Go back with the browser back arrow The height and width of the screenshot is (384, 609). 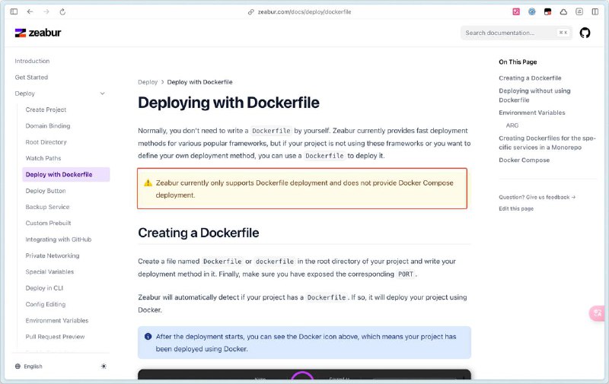pyautogui.click(x=30, y=11)
